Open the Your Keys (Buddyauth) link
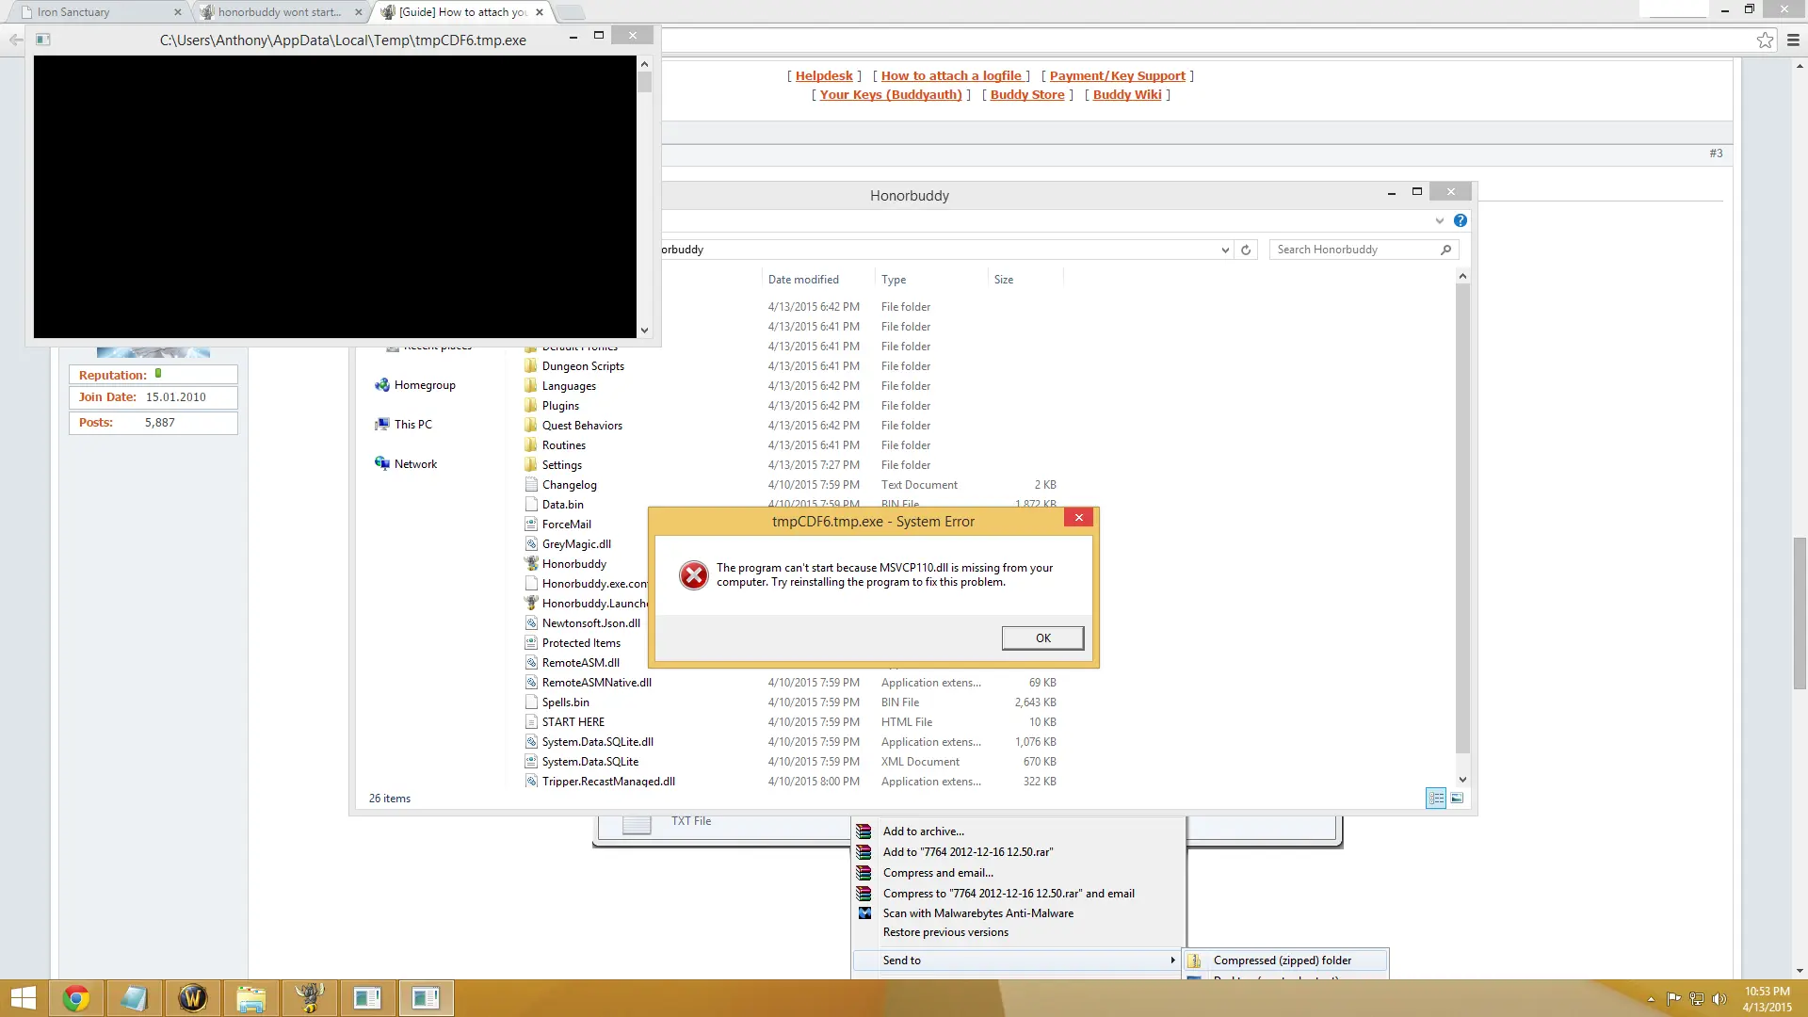Image resolution: width=1808 pixels, height=1017 pixels. [891, 95]
